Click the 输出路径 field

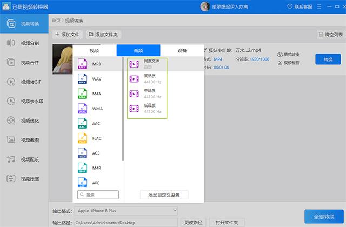[126, 222]
